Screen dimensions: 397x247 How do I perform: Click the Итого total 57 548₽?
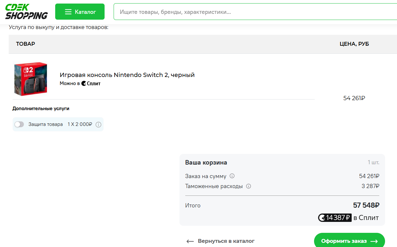pos(366,205)
